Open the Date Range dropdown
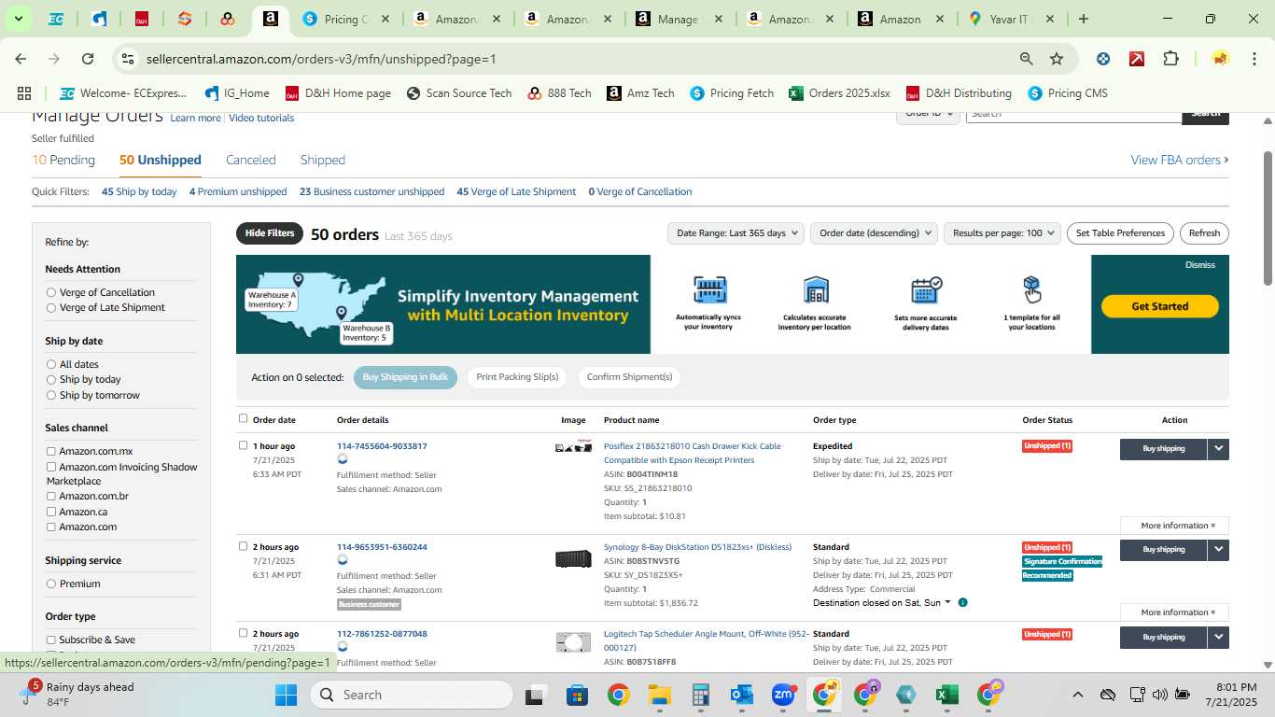Image resolution: width=1275 pixels, height=717 pixels. coord(736,232)
